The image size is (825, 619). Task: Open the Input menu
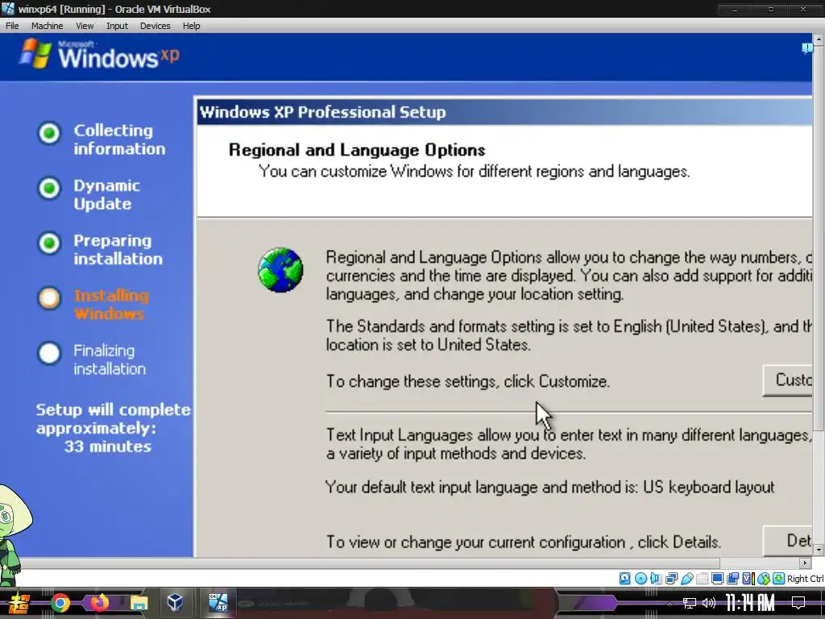[x=117, y=26]
